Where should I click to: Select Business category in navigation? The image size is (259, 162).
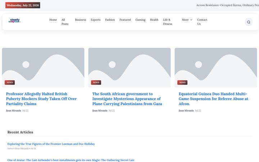(81, 20)
